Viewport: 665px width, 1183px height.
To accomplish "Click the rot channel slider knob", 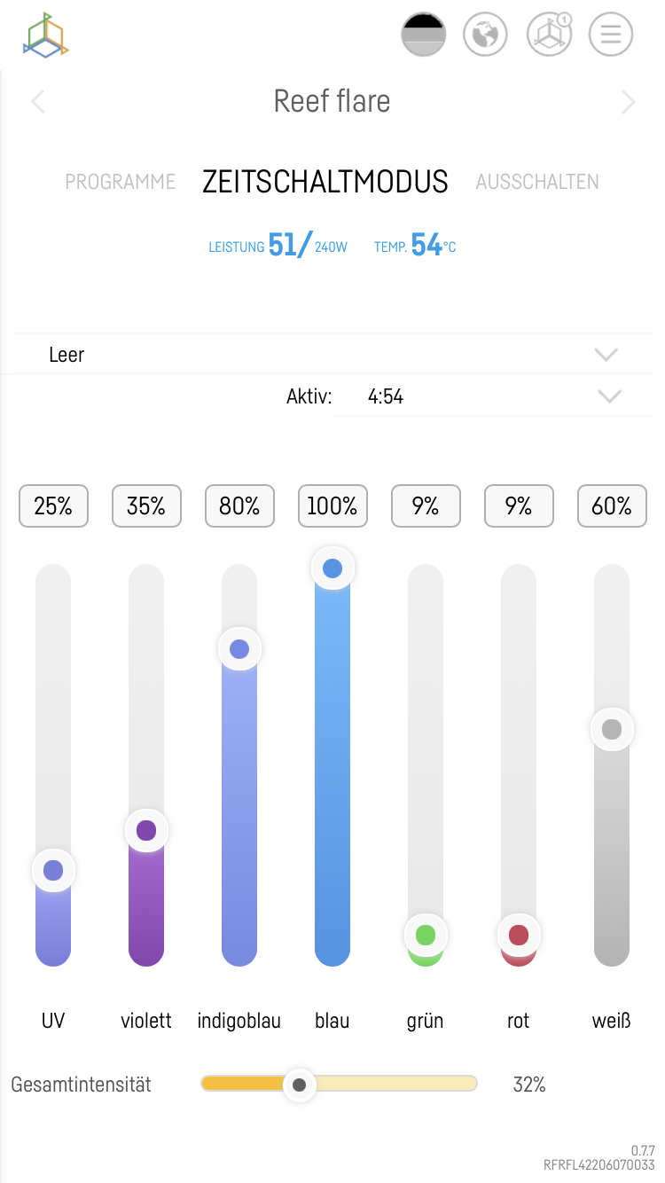I will tap(519, 935).
